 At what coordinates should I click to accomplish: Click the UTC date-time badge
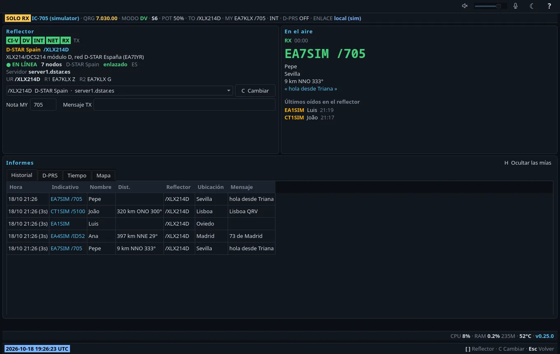pyautogui.click(x=37, y=349)
